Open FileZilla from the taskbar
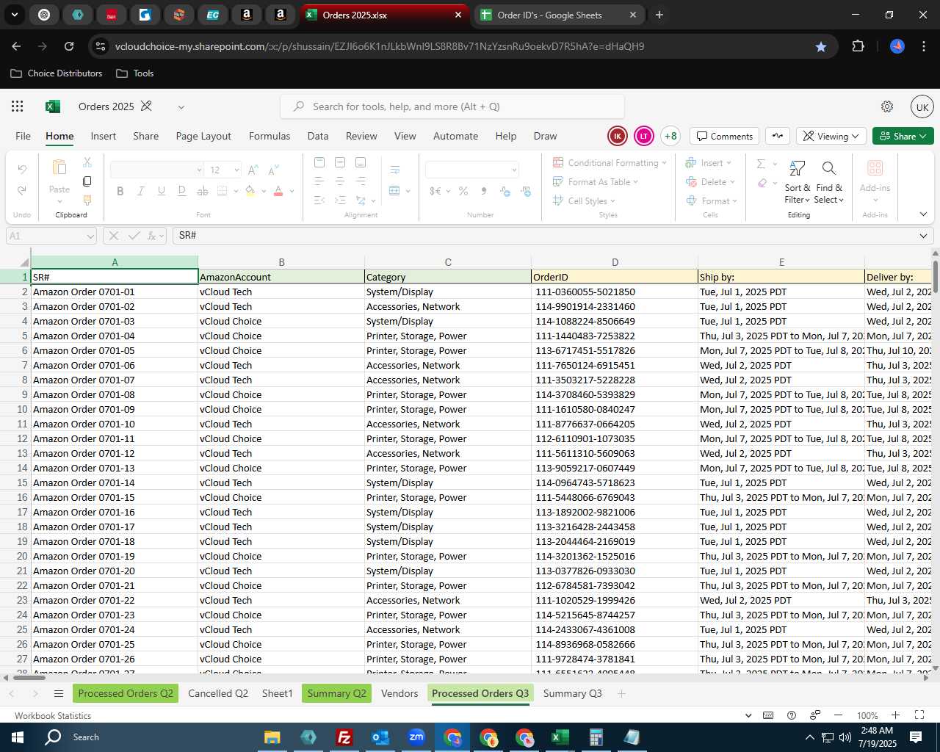940x752 pixels. pos(344,737)
